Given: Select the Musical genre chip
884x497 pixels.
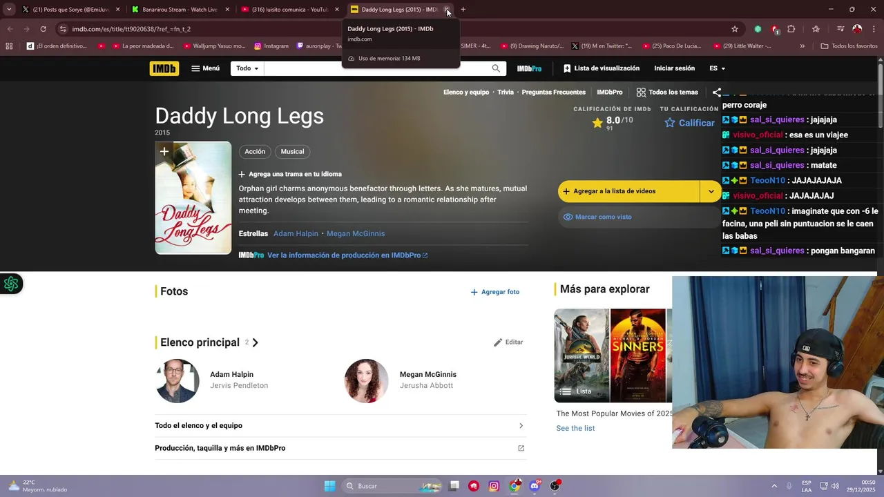Looking at the screenshot, I should 292,152.
